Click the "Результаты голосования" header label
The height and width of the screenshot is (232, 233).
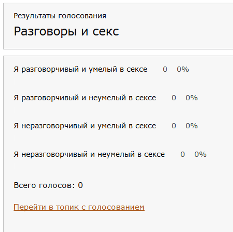(60, 16)
